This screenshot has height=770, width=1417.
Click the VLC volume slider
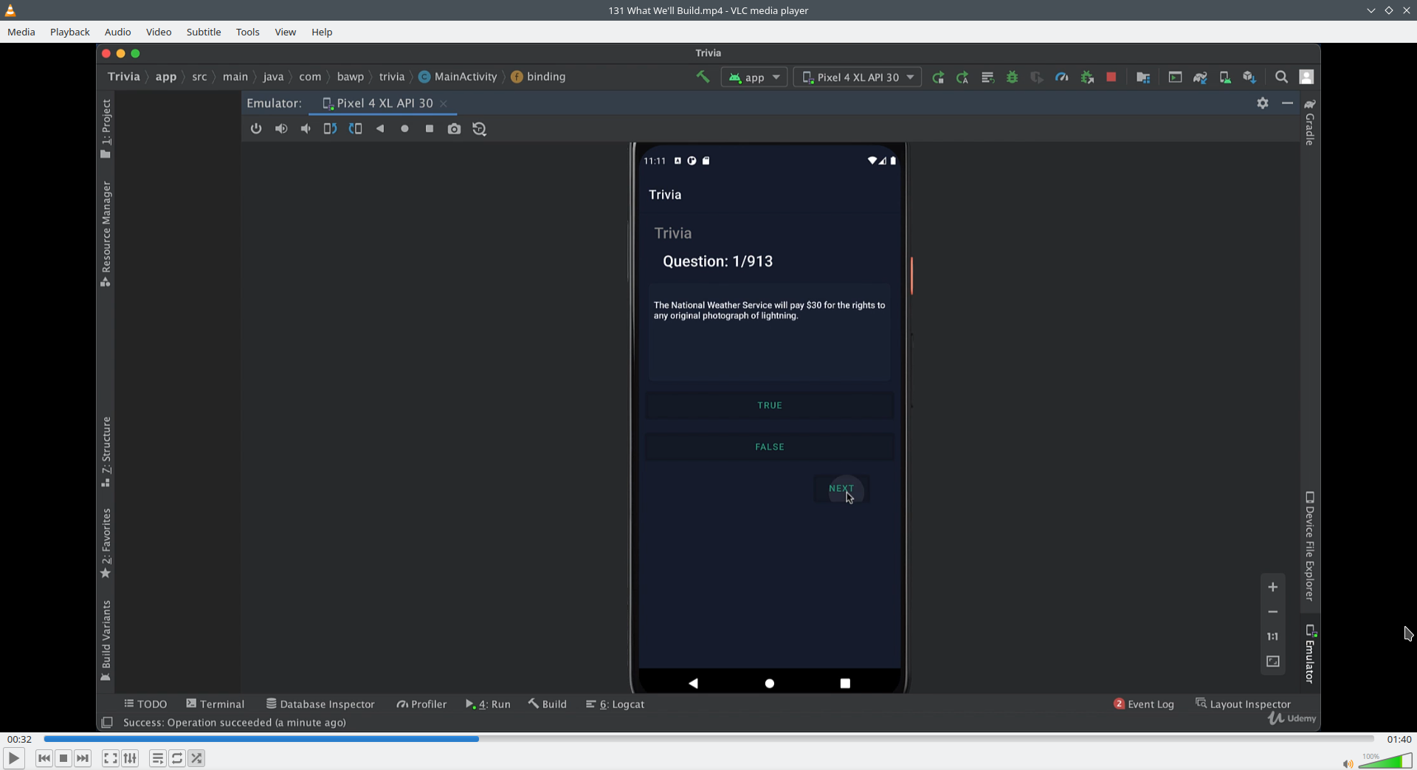click(1385, 761)
